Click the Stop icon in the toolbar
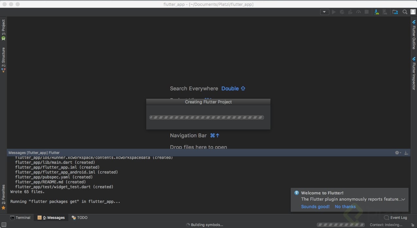 point(367,12)
